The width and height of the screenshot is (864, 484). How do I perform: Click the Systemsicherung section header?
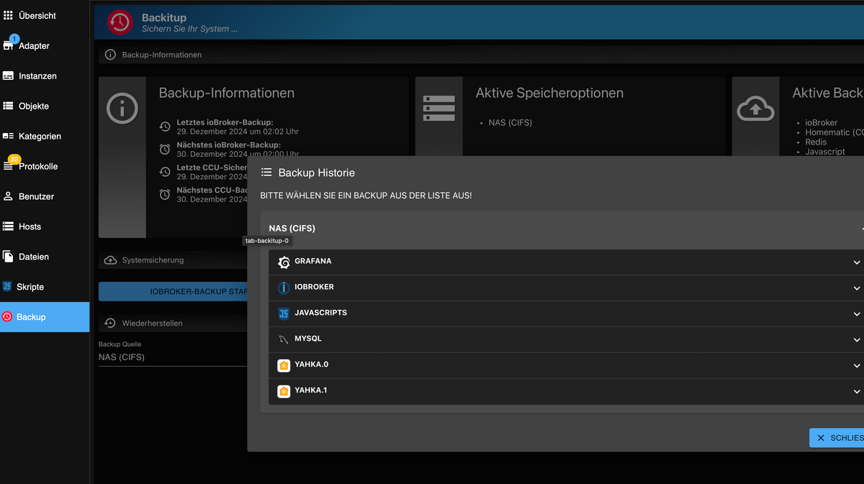pos(173,260)
